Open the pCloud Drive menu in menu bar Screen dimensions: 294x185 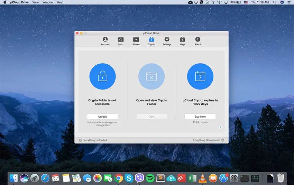tap(19, 2)
